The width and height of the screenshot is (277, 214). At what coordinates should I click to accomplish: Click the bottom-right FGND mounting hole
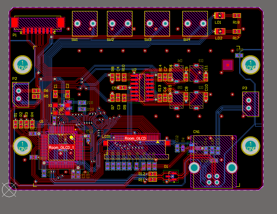coord(250,146)
